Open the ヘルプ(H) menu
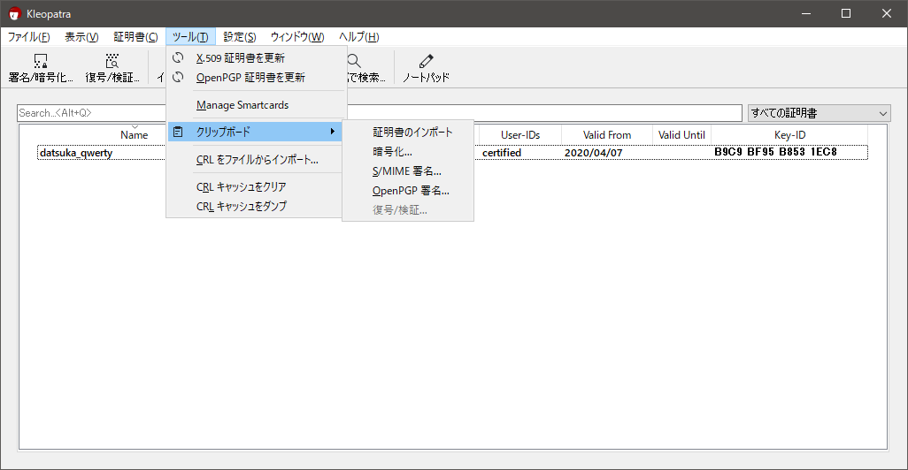The height and width of the screenshot is (470, 908). 359,37
